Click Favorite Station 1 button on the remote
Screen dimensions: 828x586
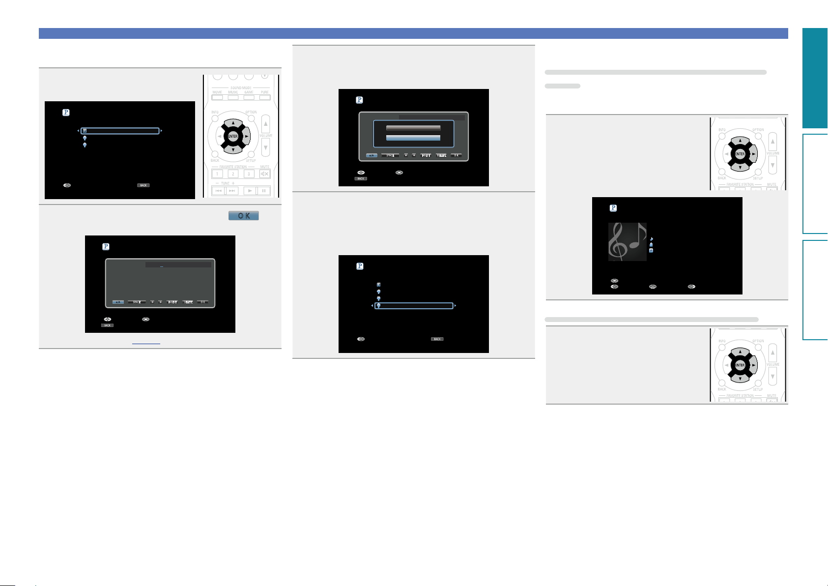point(217,174)
